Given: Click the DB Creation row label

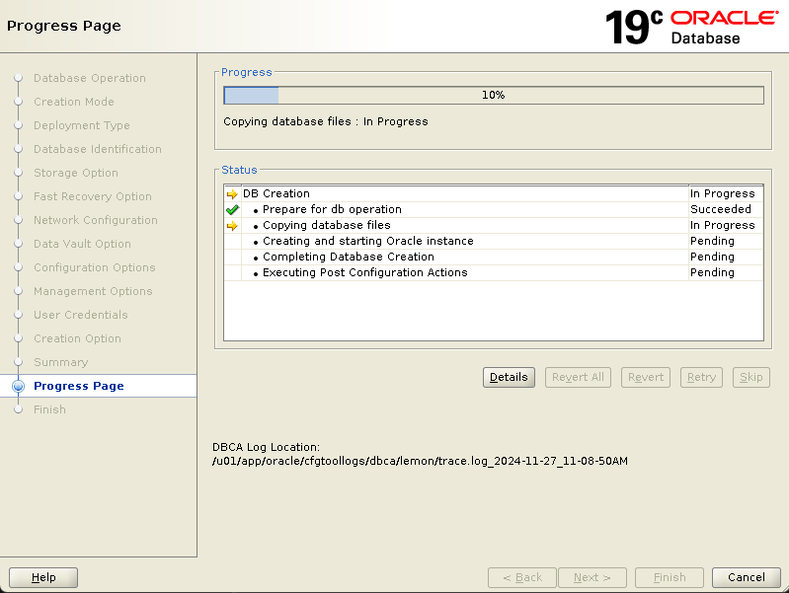Looking at the screenshot, I should (276, 193).
